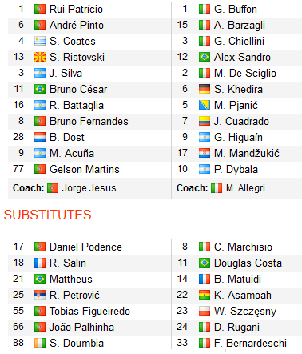This screenshot has height=354, width=302.
Task: Open Bruno Fernandes player link
Action: 89,121
